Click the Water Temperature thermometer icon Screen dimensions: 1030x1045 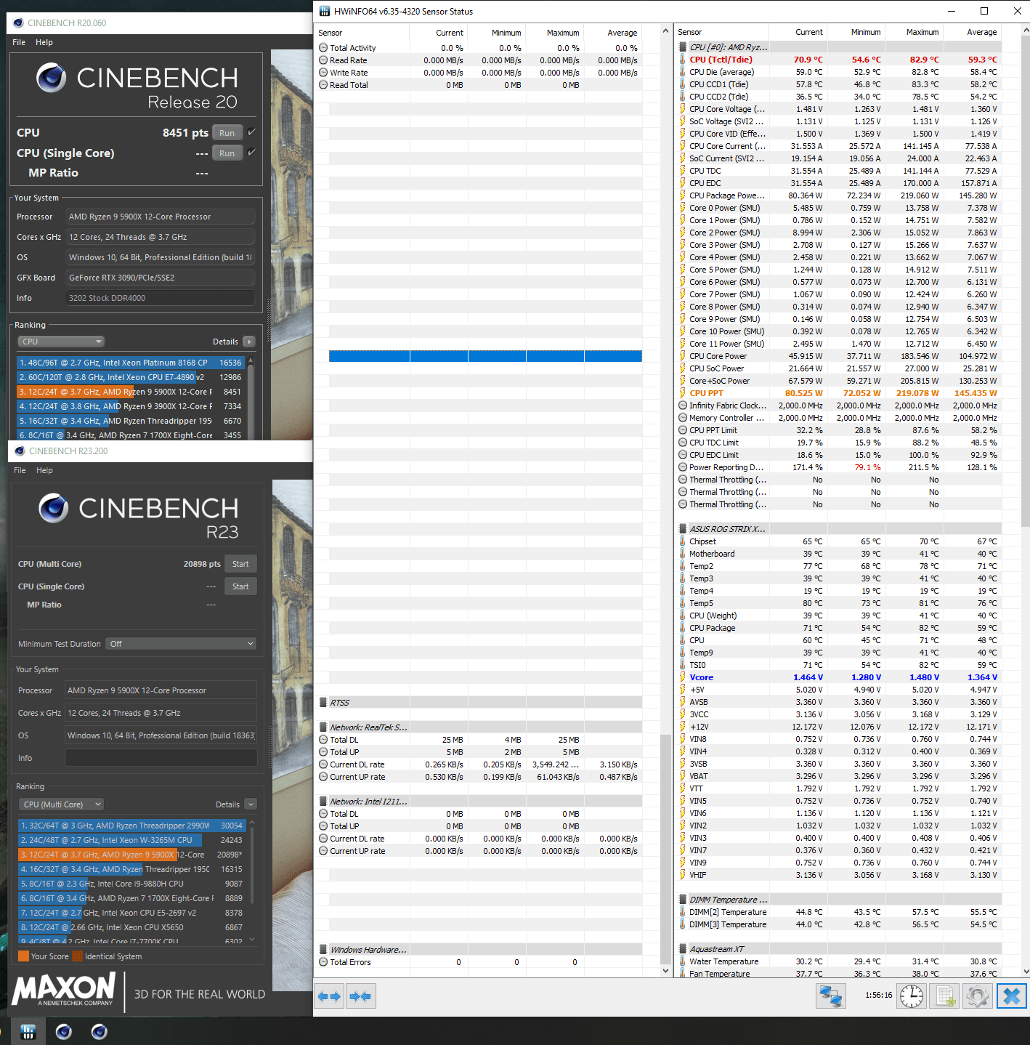coord(683,961)
